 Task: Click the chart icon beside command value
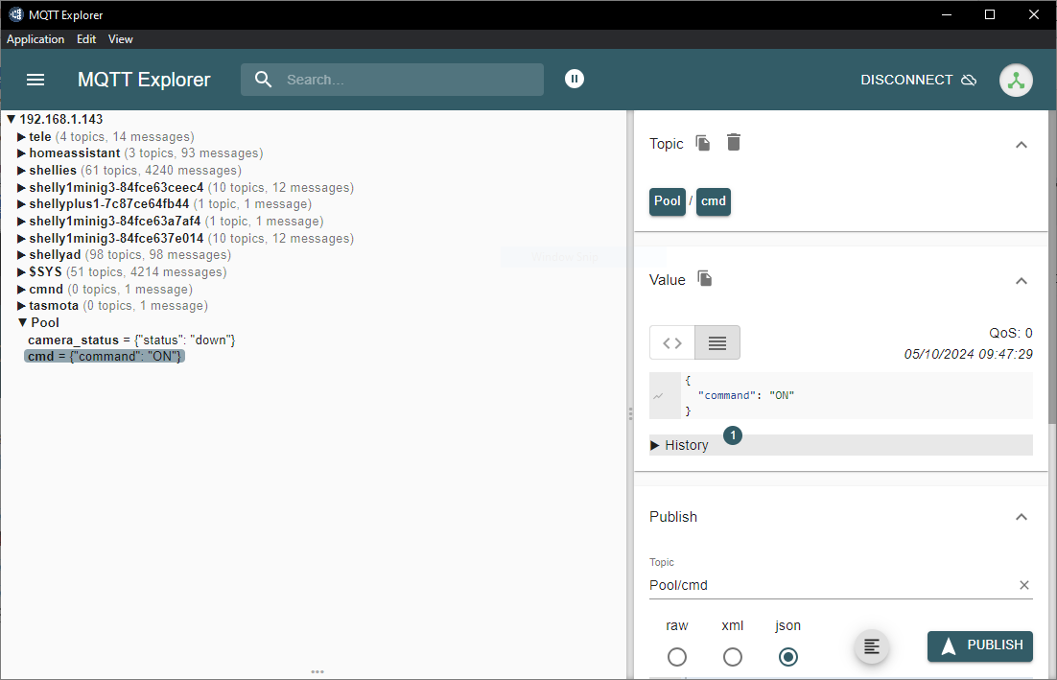659,395
